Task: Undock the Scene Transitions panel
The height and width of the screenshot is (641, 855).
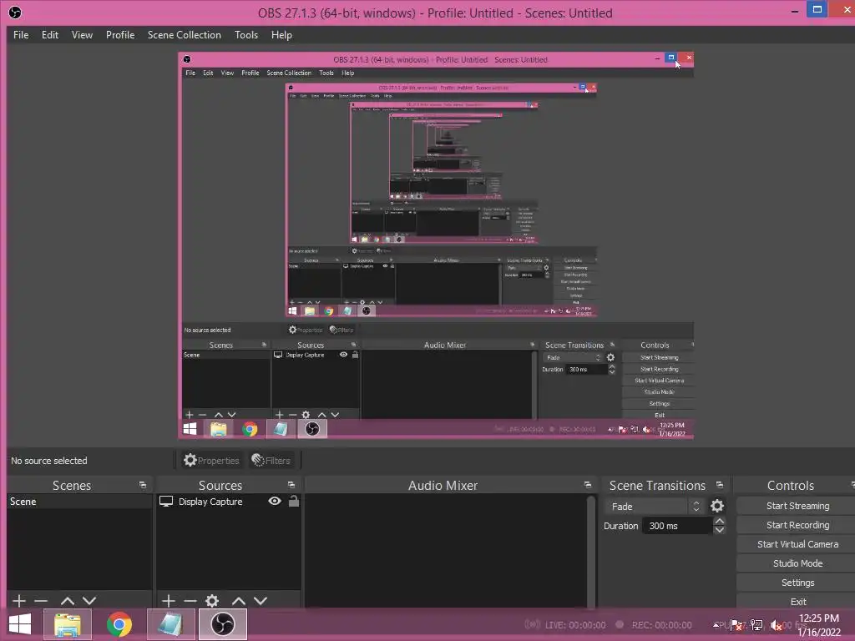Action: 720,485
